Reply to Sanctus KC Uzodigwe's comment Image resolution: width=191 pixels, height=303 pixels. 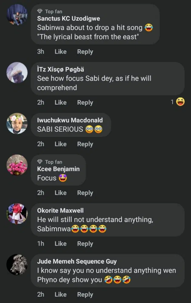coord(85,52)
